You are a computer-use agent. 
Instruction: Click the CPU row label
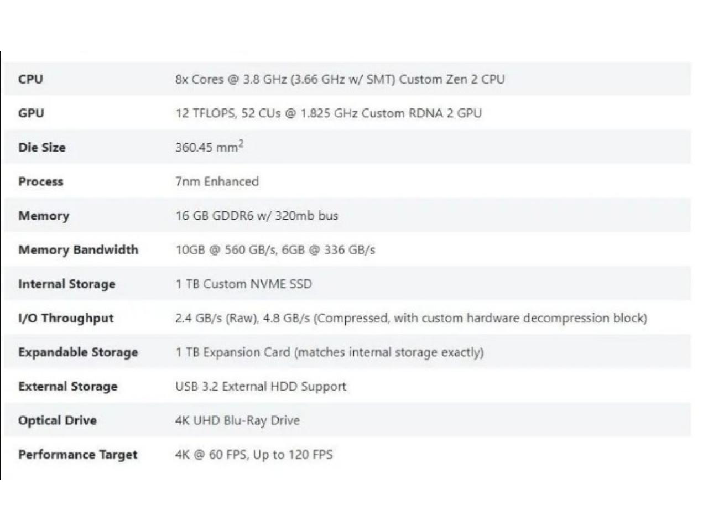30,79
